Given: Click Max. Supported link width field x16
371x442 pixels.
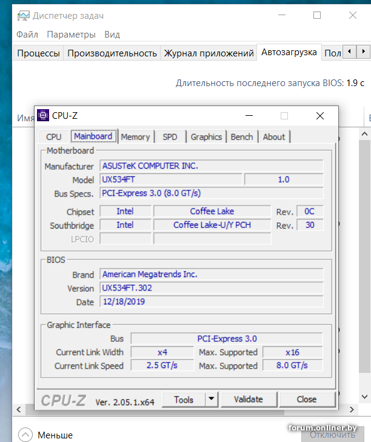Looking at the screenshot, I should tap(292, 352).
